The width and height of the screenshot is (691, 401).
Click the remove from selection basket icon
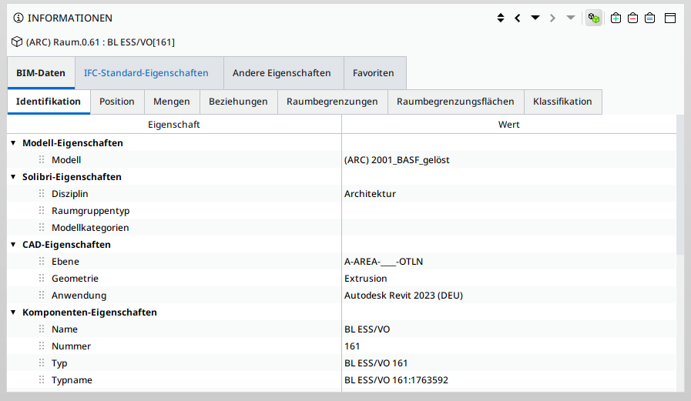tap(632, 18)
